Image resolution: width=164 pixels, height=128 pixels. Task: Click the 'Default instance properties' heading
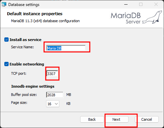pyautogui.click(x=35, y=14)
